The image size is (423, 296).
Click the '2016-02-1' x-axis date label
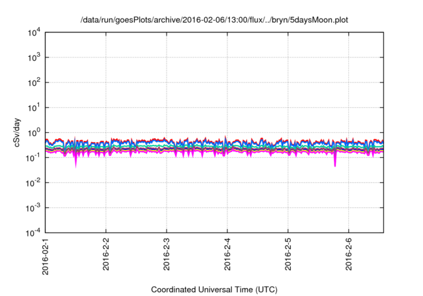coord(46,256)
